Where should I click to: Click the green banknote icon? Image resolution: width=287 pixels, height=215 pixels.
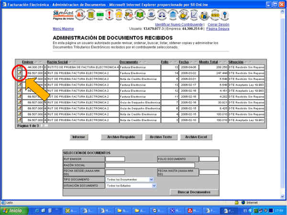(100, 15)
